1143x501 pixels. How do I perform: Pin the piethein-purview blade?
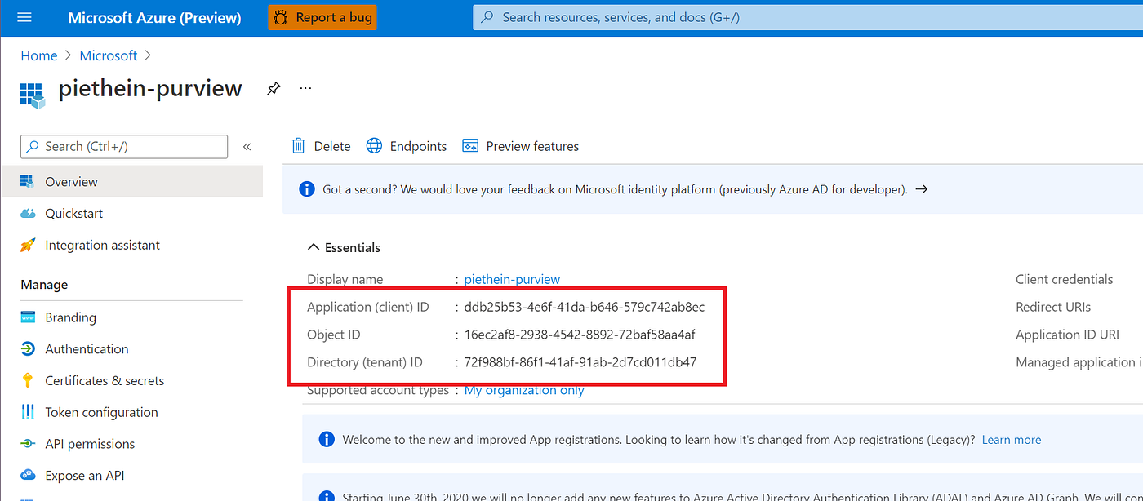pyautogui.click(x=274, y=88)
